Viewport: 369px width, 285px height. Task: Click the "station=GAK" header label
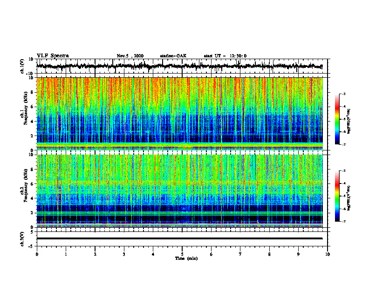pyautogui.click(x=173, y=56)
